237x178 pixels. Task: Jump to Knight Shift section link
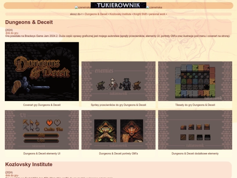click(140, 14)
